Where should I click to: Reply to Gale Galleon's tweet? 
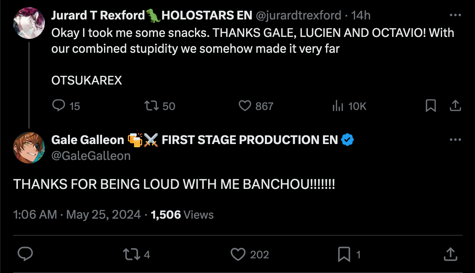tap(25, 254)
